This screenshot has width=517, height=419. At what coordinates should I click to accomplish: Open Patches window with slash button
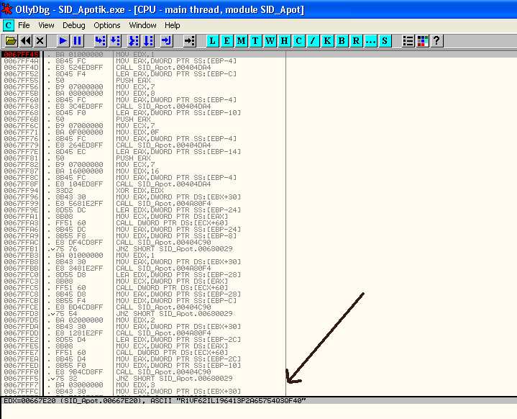(313, 41)
